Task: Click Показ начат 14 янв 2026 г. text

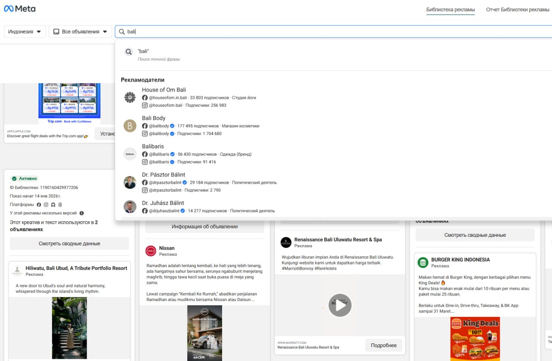Action: (35, 196)
